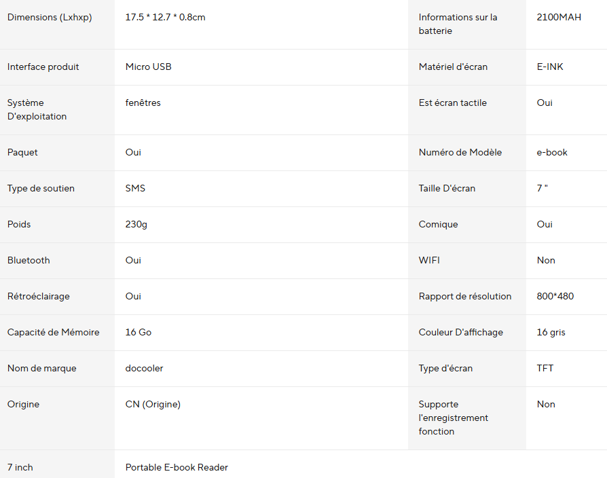Select the docooler brand name value
607x478 pixels.
pos(144,369)
